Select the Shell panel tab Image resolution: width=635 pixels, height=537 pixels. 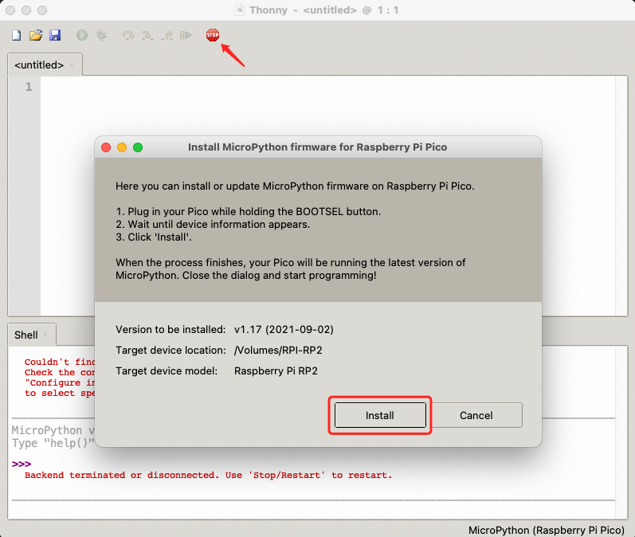26,335
